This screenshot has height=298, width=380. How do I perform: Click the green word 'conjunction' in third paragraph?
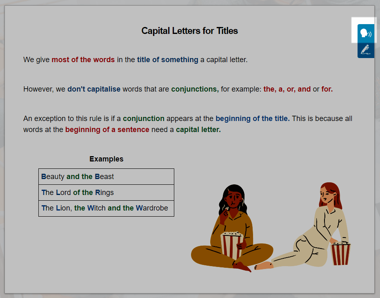tap(144, 119)
